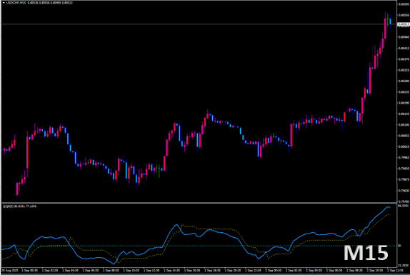The height and width of the screenshot is (275, 410).
Task: Click the 1 Sep 04:30 time label
Action: coord(70,271)
